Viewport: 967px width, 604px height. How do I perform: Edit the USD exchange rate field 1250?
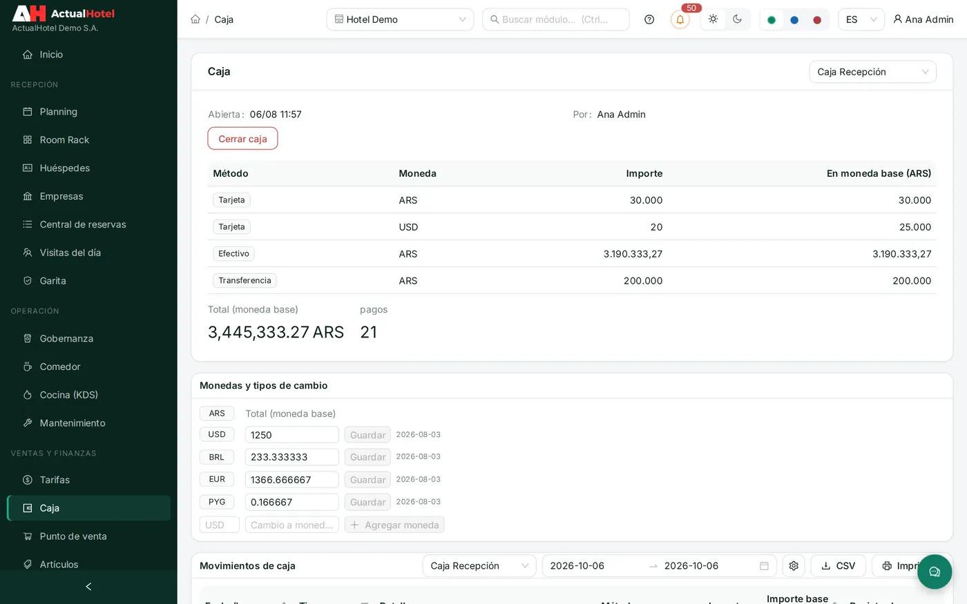click(x=292, y=435)
